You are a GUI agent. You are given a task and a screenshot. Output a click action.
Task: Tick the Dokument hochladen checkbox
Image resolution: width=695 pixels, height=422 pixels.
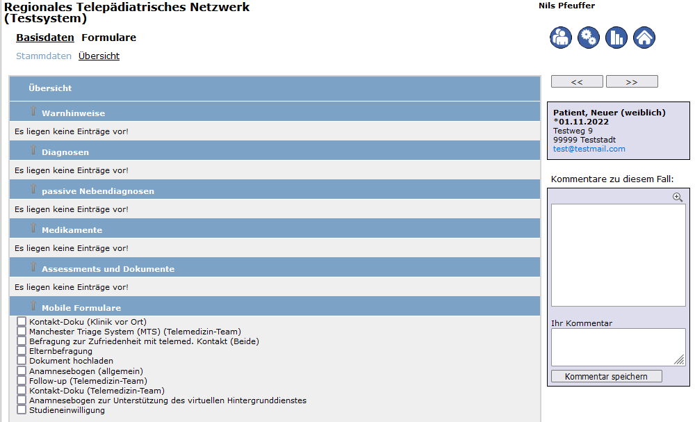click(x=22, y=360)
